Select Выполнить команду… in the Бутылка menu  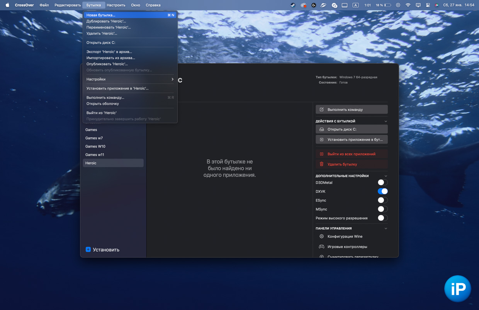tap(105, 97)
